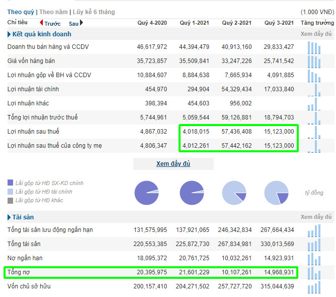Screen dimensions: 336x297
Task: Click 'Lợi nhuận khác' row label
Action: coord(28,103)
